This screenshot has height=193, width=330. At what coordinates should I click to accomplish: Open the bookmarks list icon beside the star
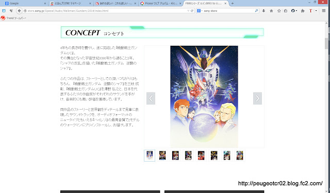tap(286, 11)
